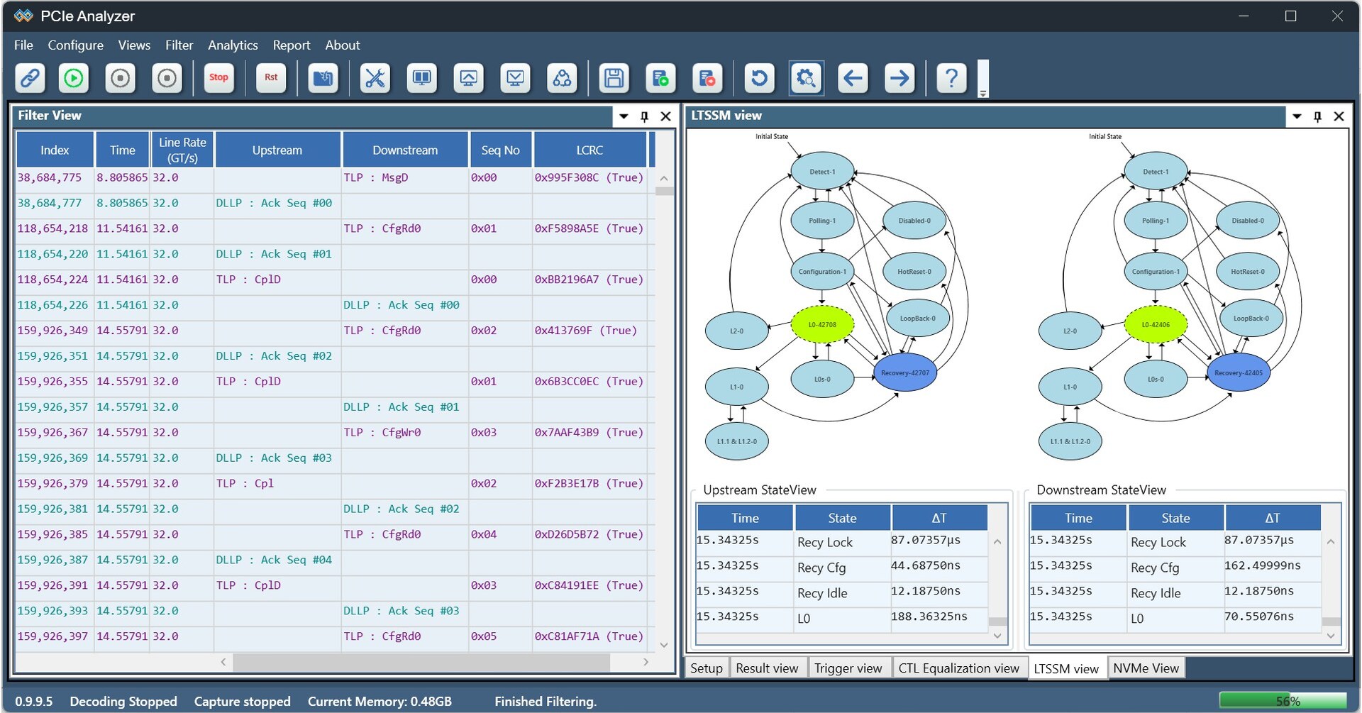
Task: Select the green Play capture icon
Action: pos(73,78)
